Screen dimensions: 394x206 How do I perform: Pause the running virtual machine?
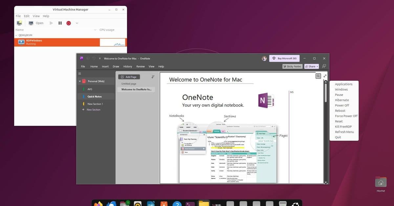tap(60, 23)
